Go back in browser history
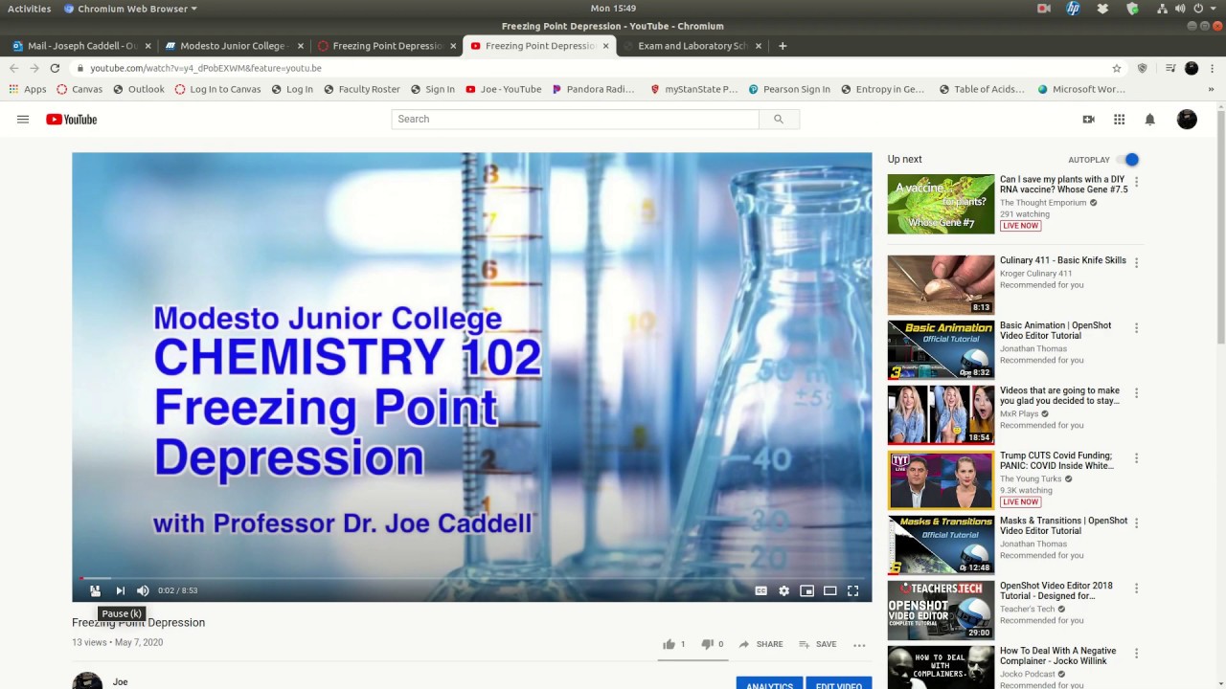Screen dimensions: 1226x689 pyautogui.click(x=13, y=68)
